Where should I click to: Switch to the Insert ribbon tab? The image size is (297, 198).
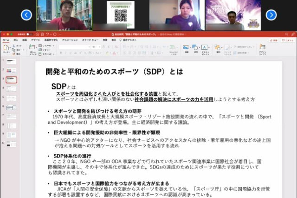[16, 40]
